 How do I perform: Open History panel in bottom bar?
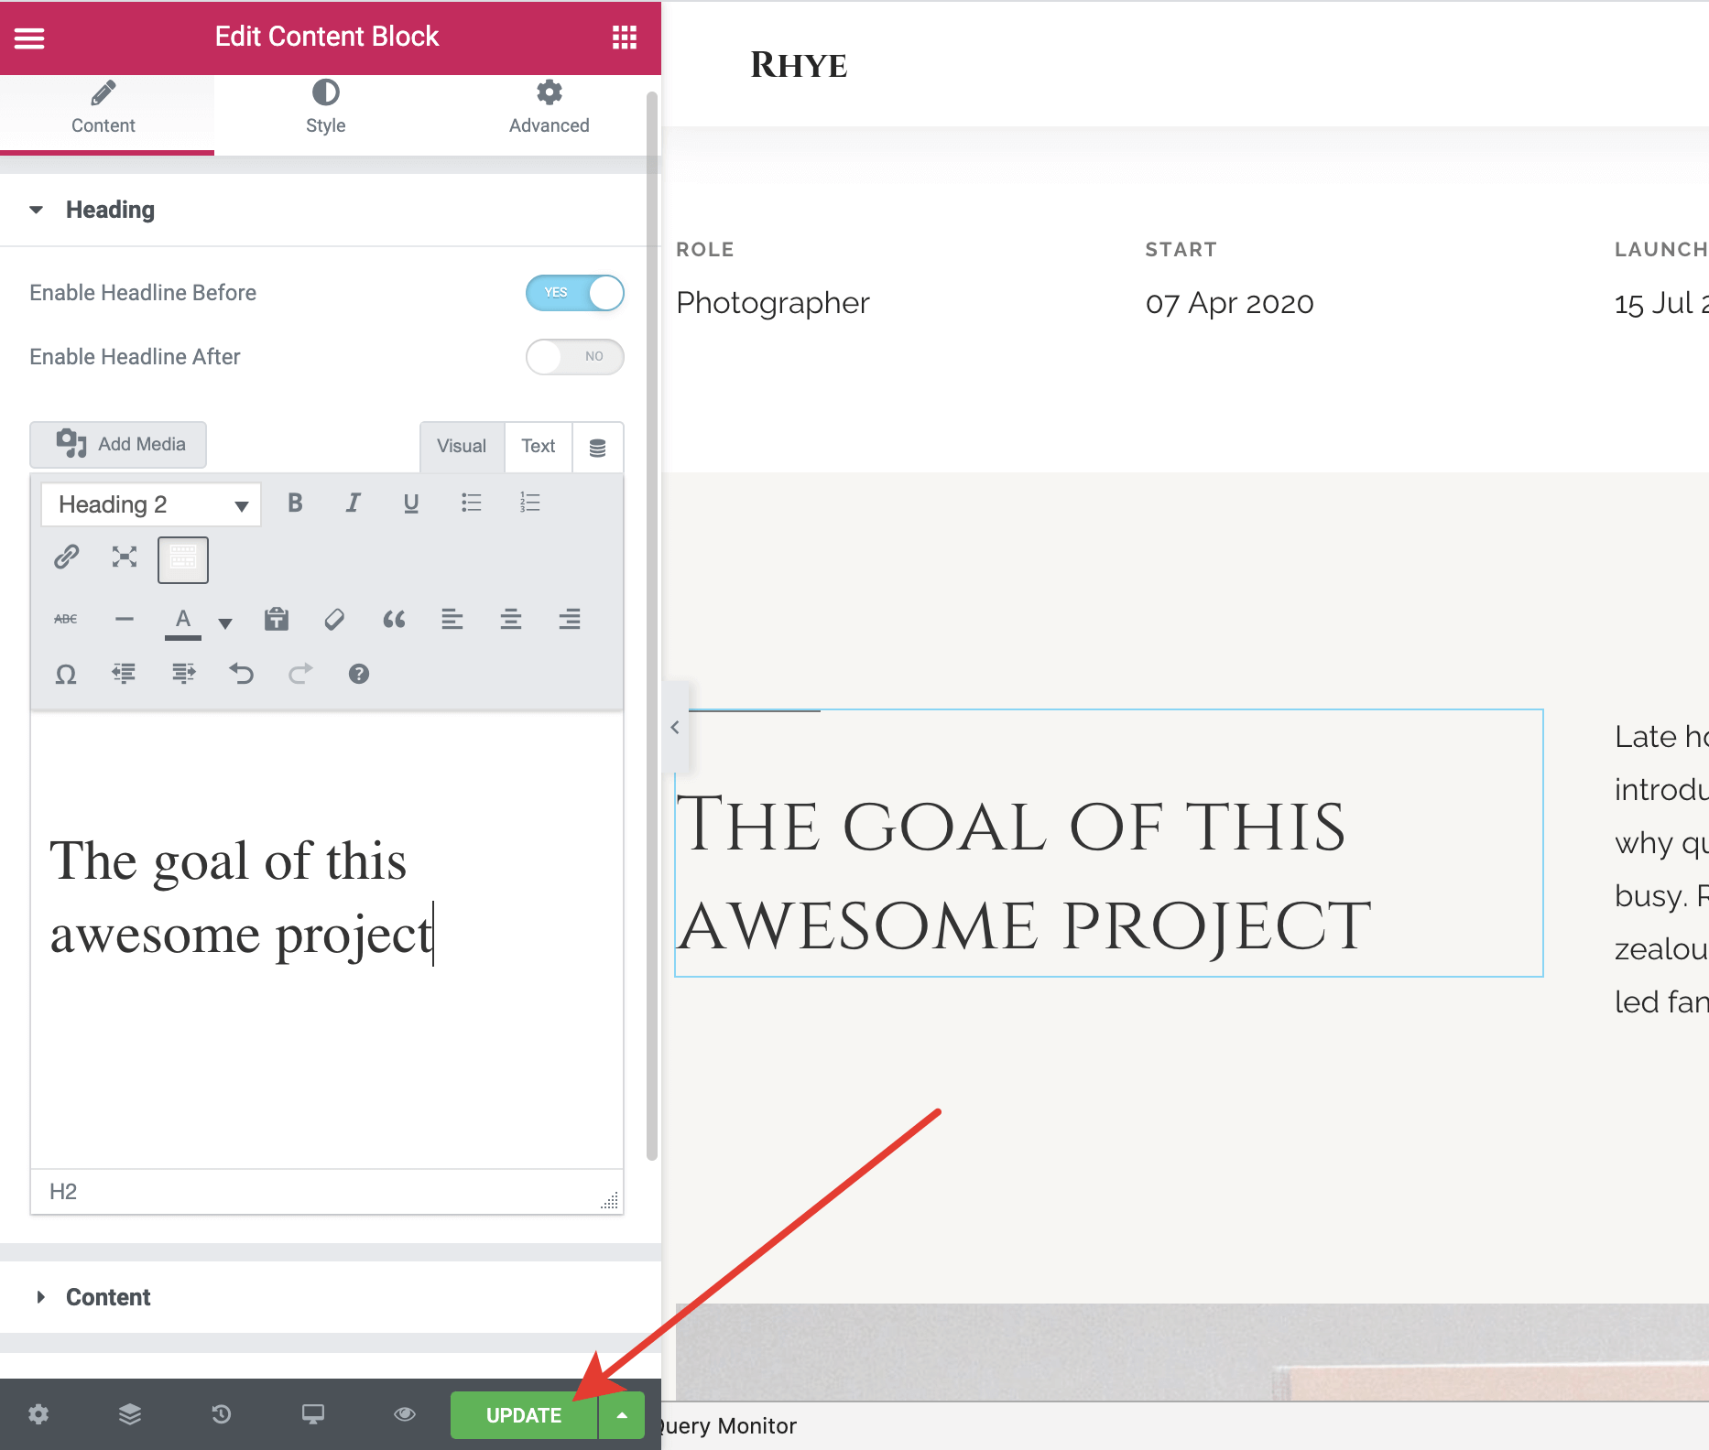222,1414
